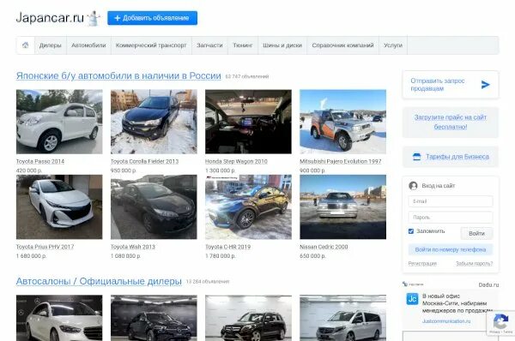Toggle the Запомнить checkbox

tap(411, 231)
